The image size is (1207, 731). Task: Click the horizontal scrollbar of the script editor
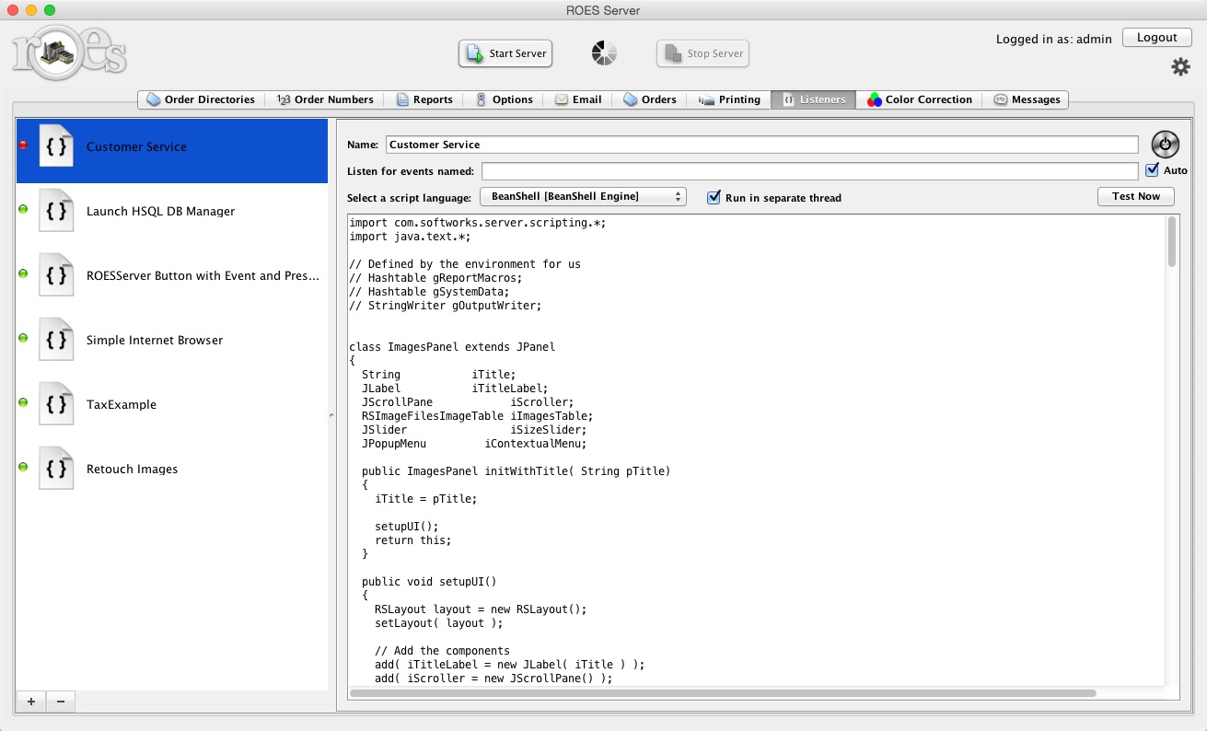[723, 693]
